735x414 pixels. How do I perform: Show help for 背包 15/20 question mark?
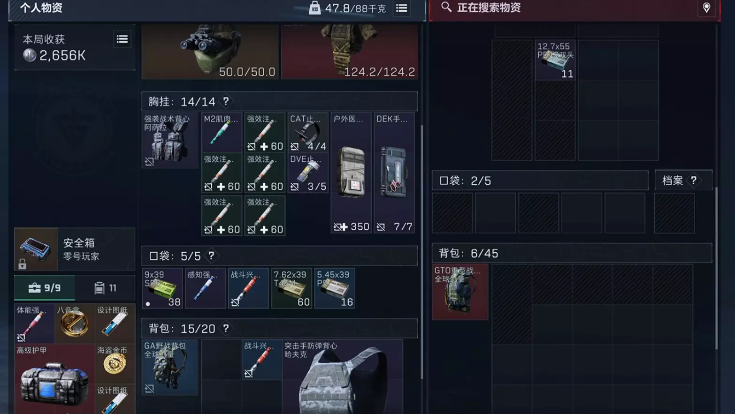226,328
